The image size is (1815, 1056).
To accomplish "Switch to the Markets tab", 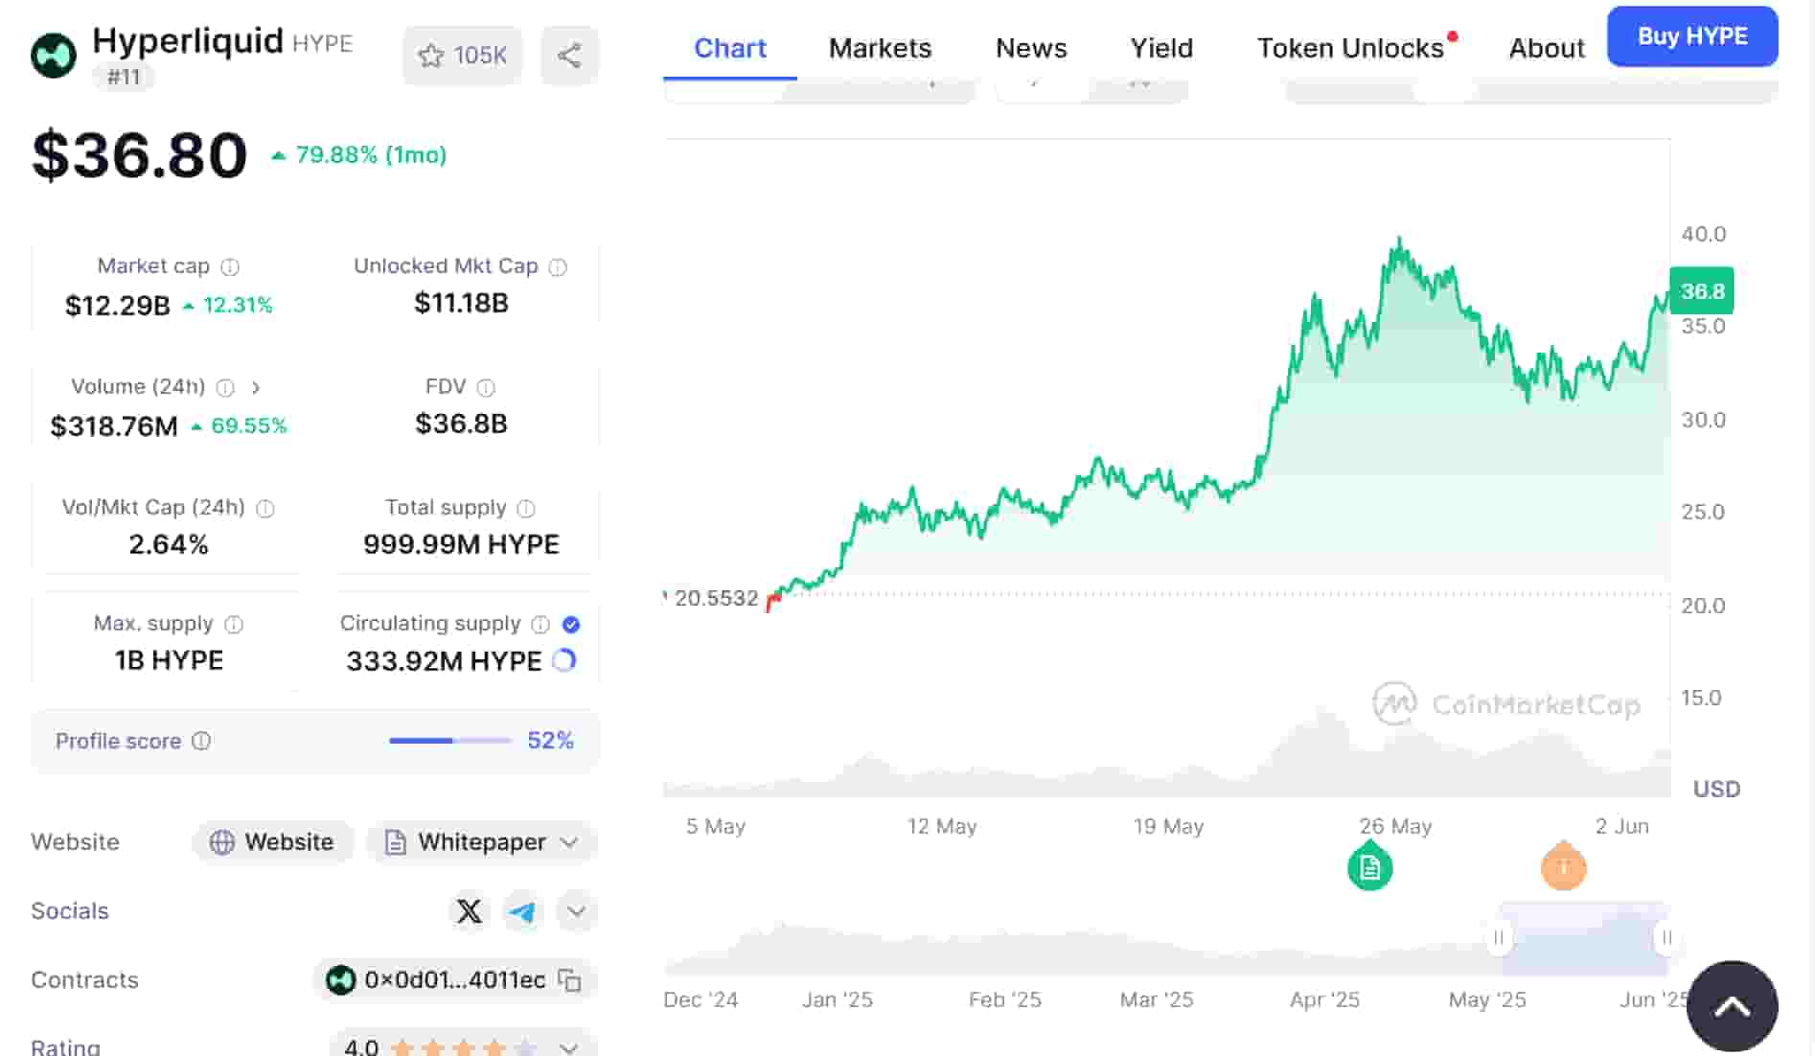I will tap(880, 48).
